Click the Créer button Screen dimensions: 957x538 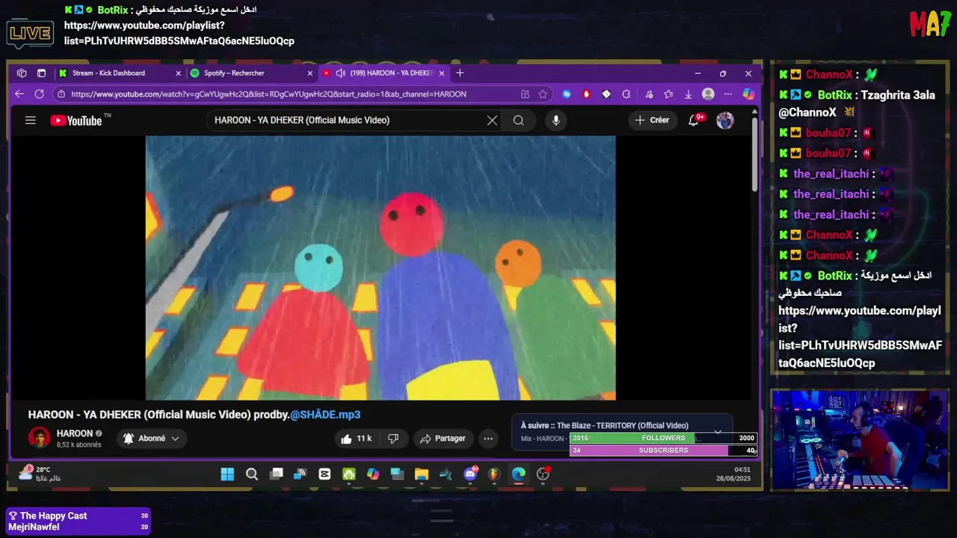[652, 120]
